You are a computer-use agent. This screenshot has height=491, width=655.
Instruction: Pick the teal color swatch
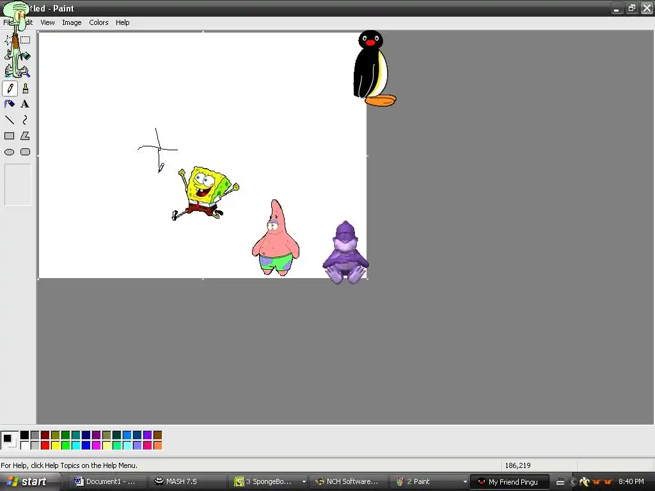[76, 435]
